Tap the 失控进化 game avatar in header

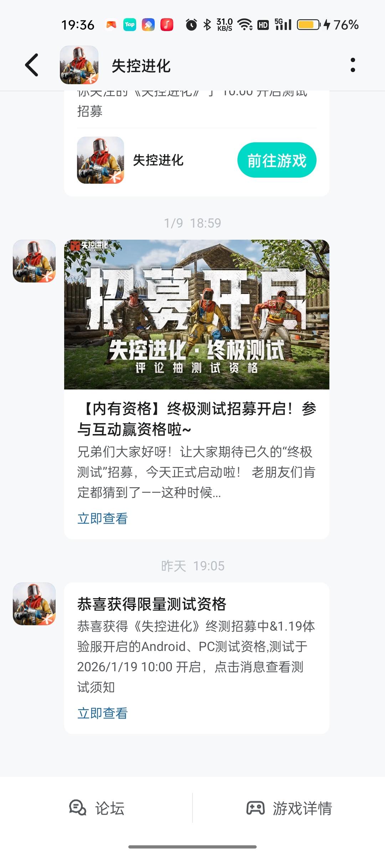pyautogui.click(x=79, y=65)
